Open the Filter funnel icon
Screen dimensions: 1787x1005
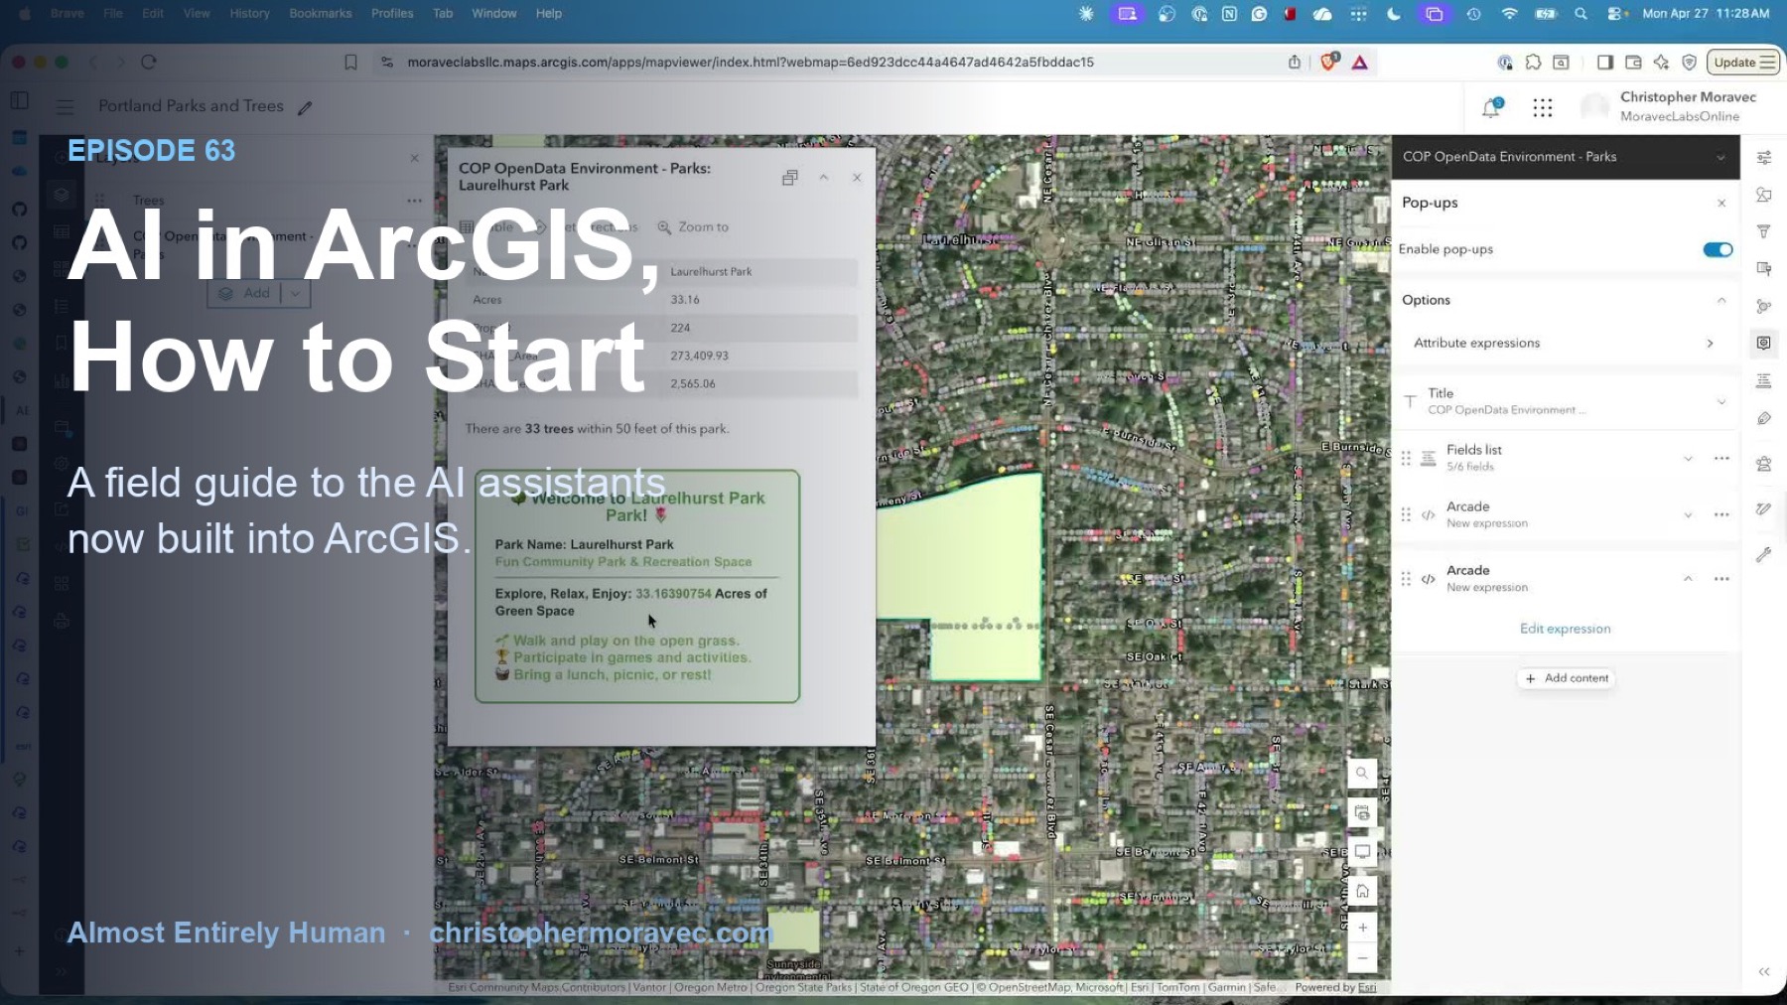tap(1764, 231)
